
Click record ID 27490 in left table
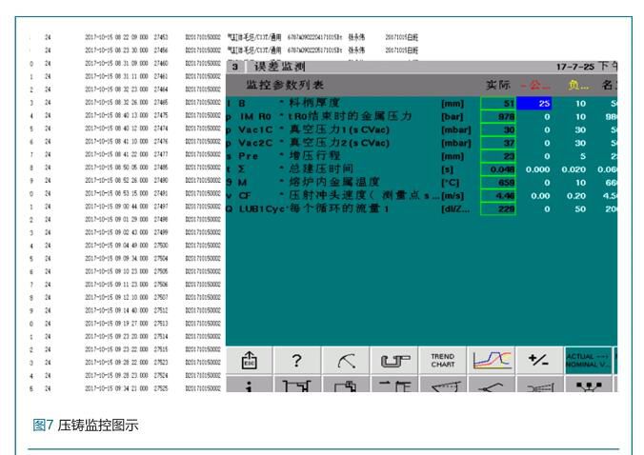tap(161, 181)
